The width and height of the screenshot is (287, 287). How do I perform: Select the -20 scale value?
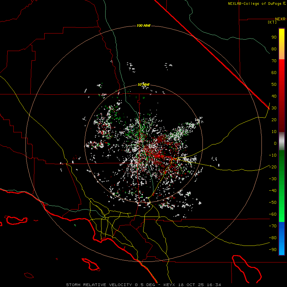pos(273,167)
